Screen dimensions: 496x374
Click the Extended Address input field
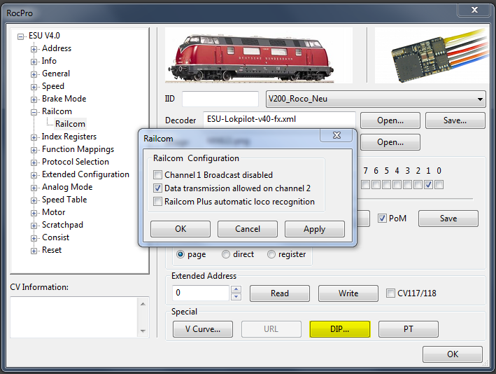tap(200, 293)
